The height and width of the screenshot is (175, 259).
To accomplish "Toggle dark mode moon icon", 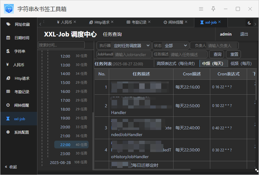I will (249, 23).
